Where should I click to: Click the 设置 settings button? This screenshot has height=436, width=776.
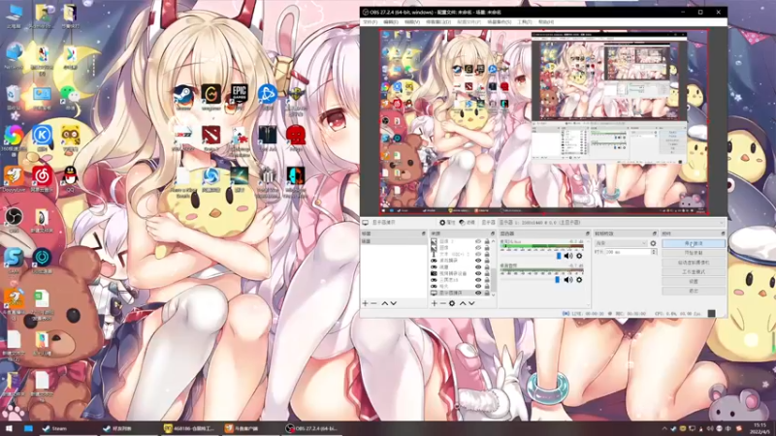point(694,281)
